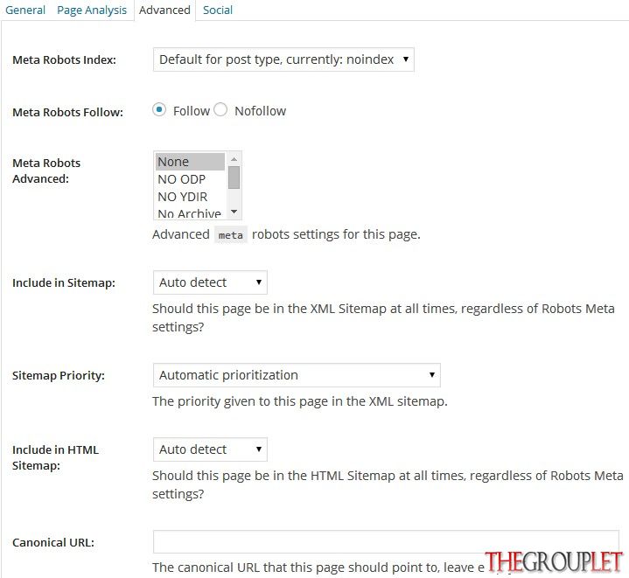Screen dimensions: 629x578
Task: Click the THEGROUPLET watermark logo
Action: [x=554, y=561]
